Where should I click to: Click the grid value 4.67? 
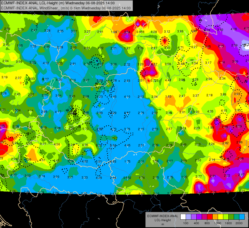[x=154, y=64]
